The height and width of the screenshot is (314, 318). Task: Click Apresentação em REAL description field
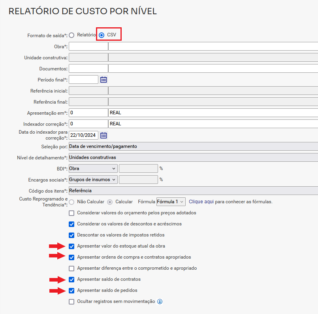point(213,113)
